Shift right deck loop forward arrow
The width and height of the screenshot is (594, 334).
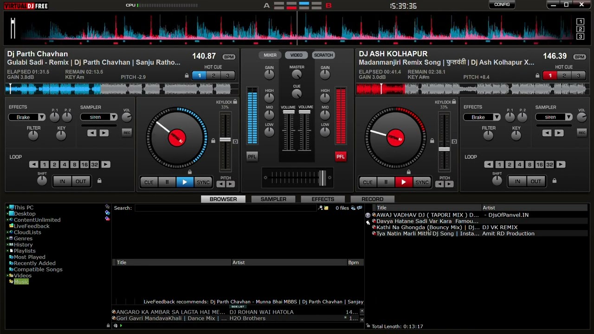[561, 165]
